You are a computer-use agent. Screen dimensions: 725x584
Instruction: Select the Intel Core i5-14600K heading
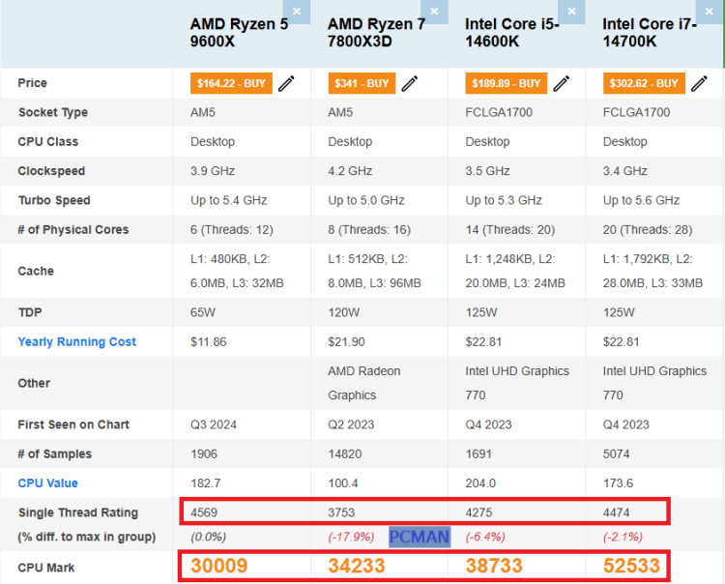(511, 32)
